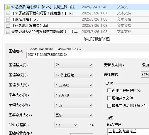Select the yellow riko folder icon
Image resolution: width=149 pixels, height=135 pixels.
pyautogui.click(x=8, y=7)
